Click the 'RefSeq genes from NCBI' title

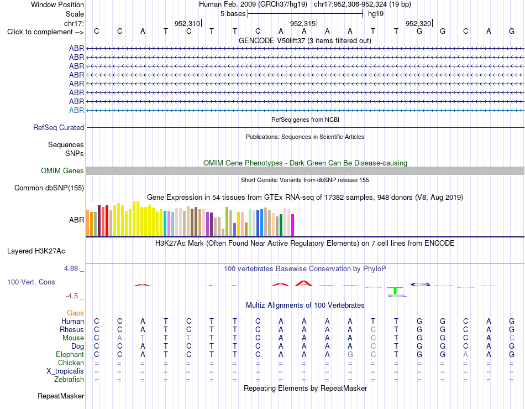tap(305, 120)
